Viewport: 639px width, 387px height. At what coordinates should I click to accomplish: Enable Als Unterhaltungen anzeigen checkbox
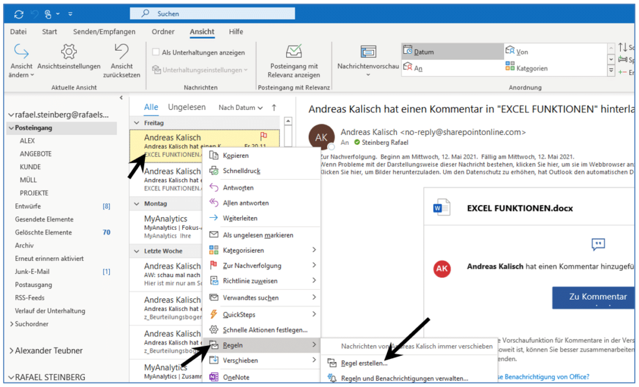coord(155,52)
